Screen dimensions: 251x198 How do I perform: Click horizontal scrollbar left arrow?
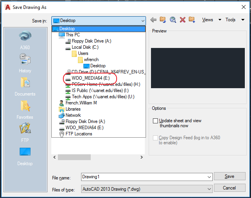(x=54, y=157)
